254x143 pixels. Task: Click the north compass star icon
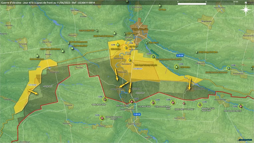pos(246,10)
